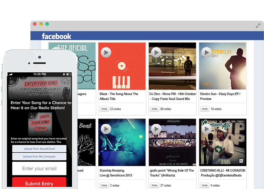Open the Starship Amazing blue stage artwork
This screenshot has height=189, width=264.
pyautogui.click(x=122, y=142)
